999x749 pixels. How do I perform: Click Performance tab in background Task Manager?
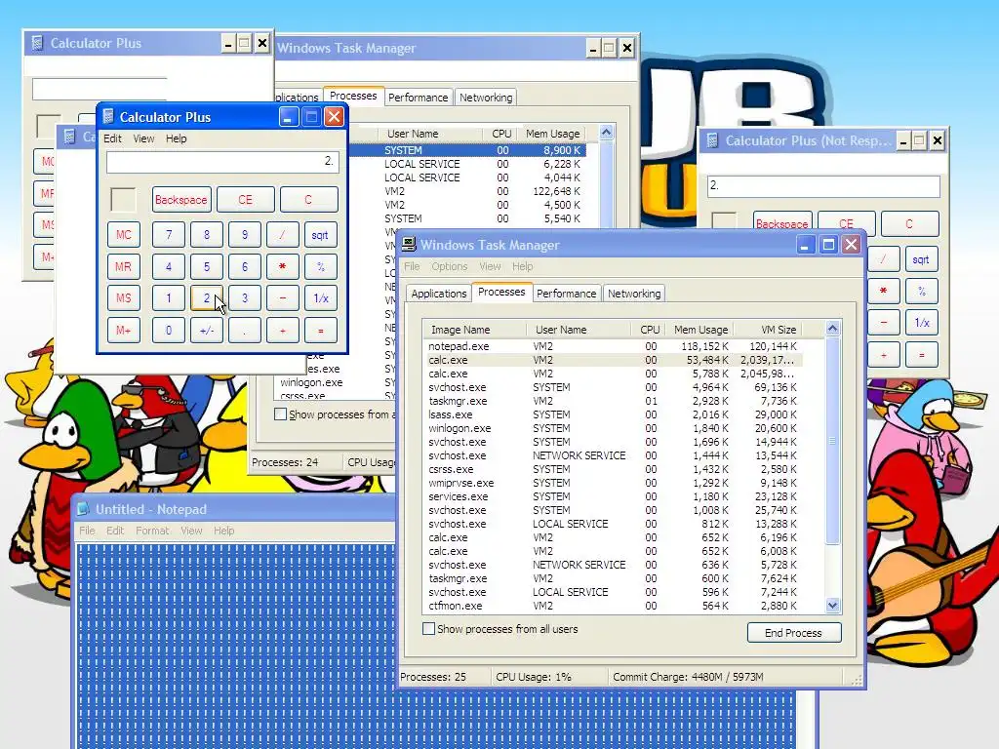point(418,98)
